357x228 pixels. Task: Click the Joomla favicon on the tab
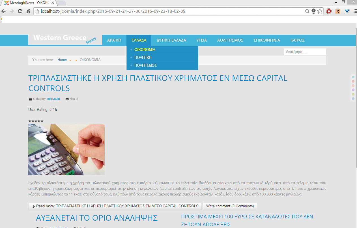6,3
